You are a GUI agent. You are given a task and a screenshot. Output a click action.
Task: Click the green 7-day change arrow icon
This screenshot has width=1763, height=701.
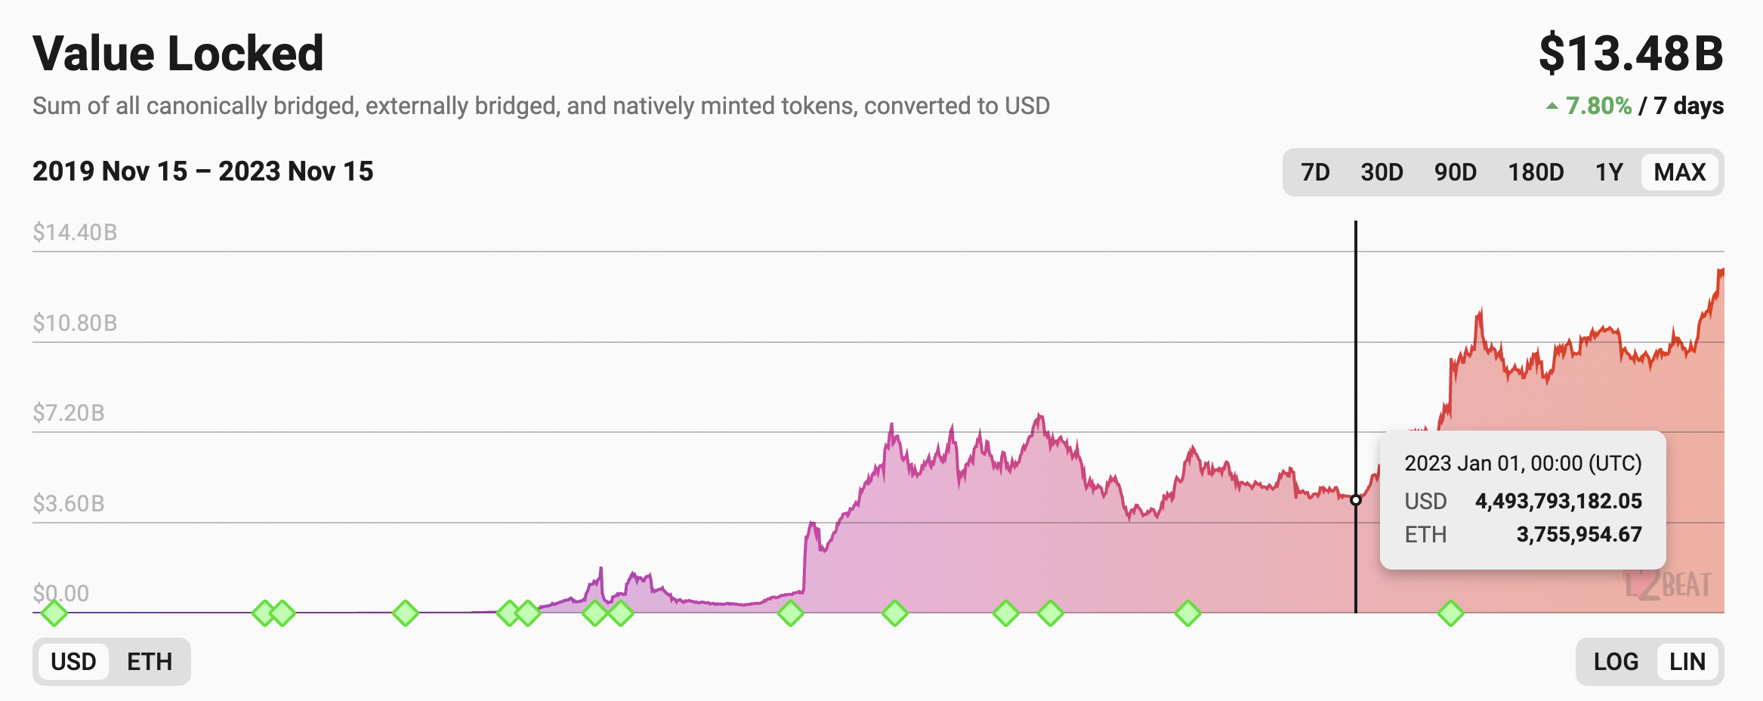click(1552, 107)
